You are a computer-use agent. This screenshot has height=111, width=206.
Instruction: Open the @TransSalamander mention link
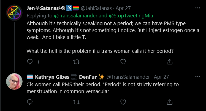tap(75, 16)
